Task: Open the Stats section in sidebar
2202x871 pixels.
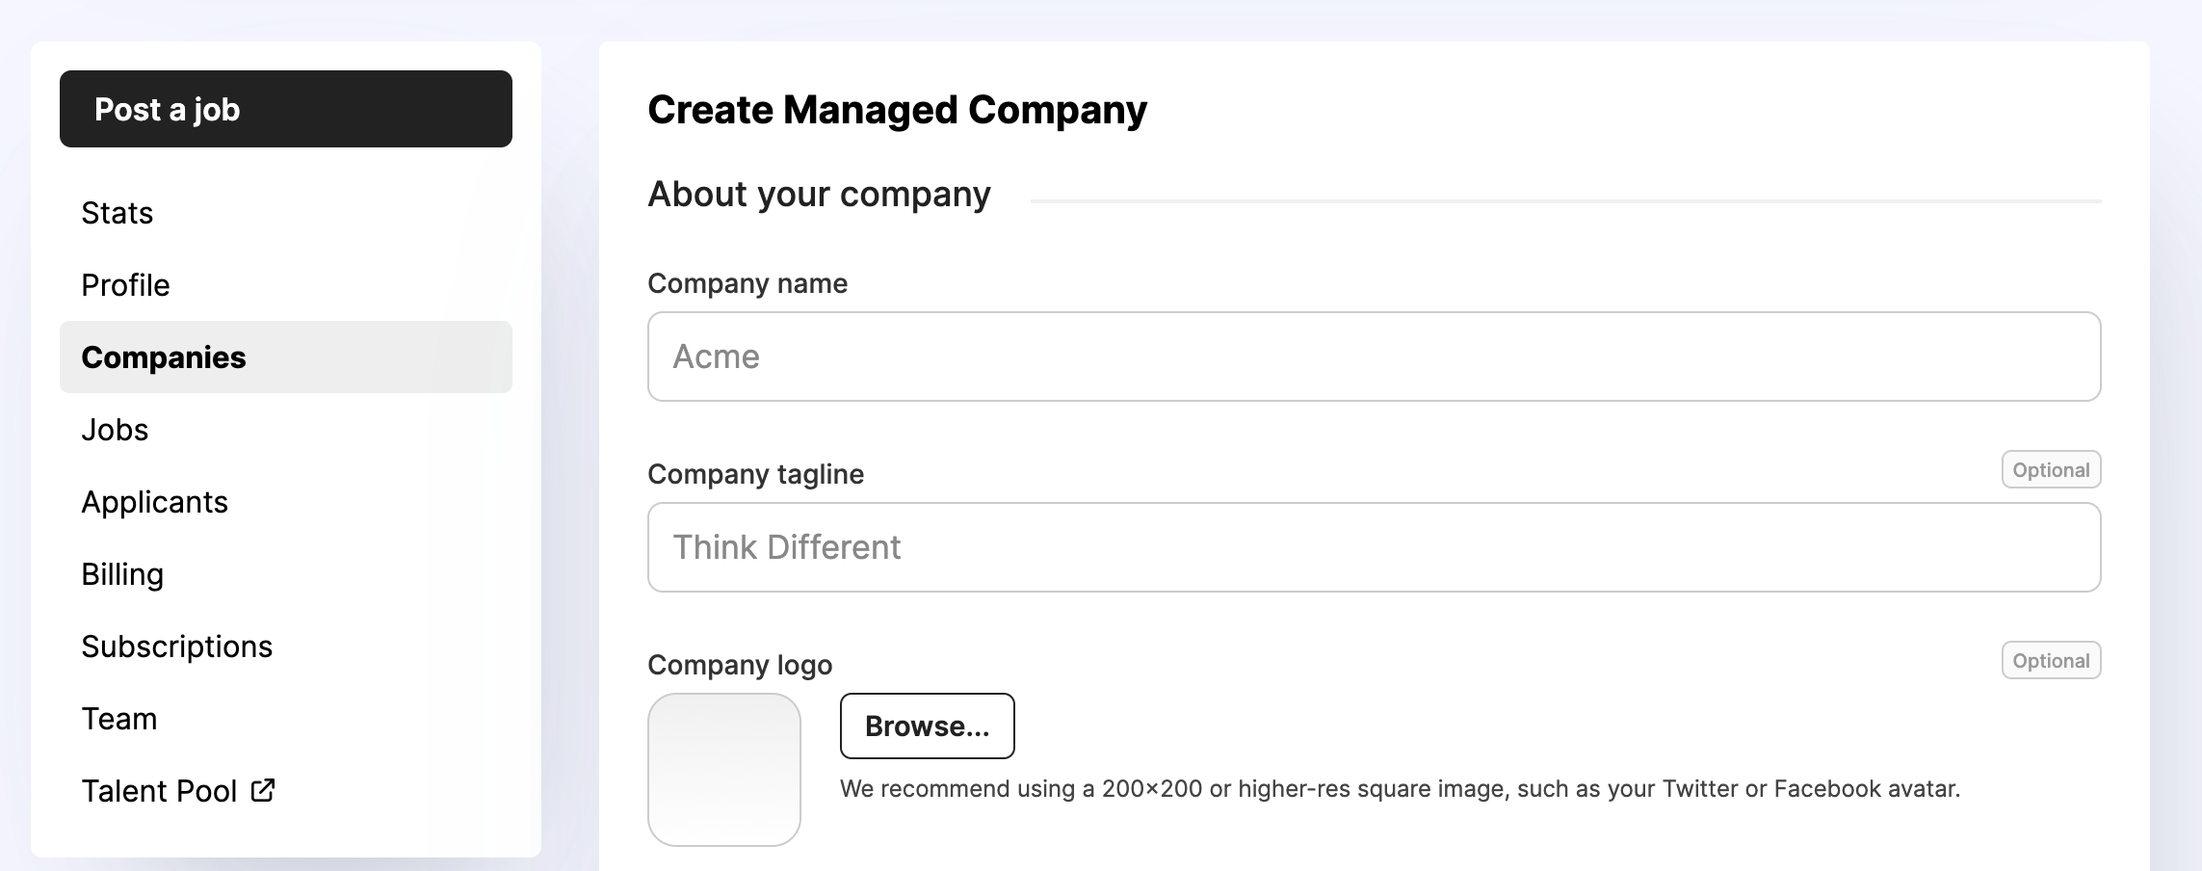Action: 118,213
